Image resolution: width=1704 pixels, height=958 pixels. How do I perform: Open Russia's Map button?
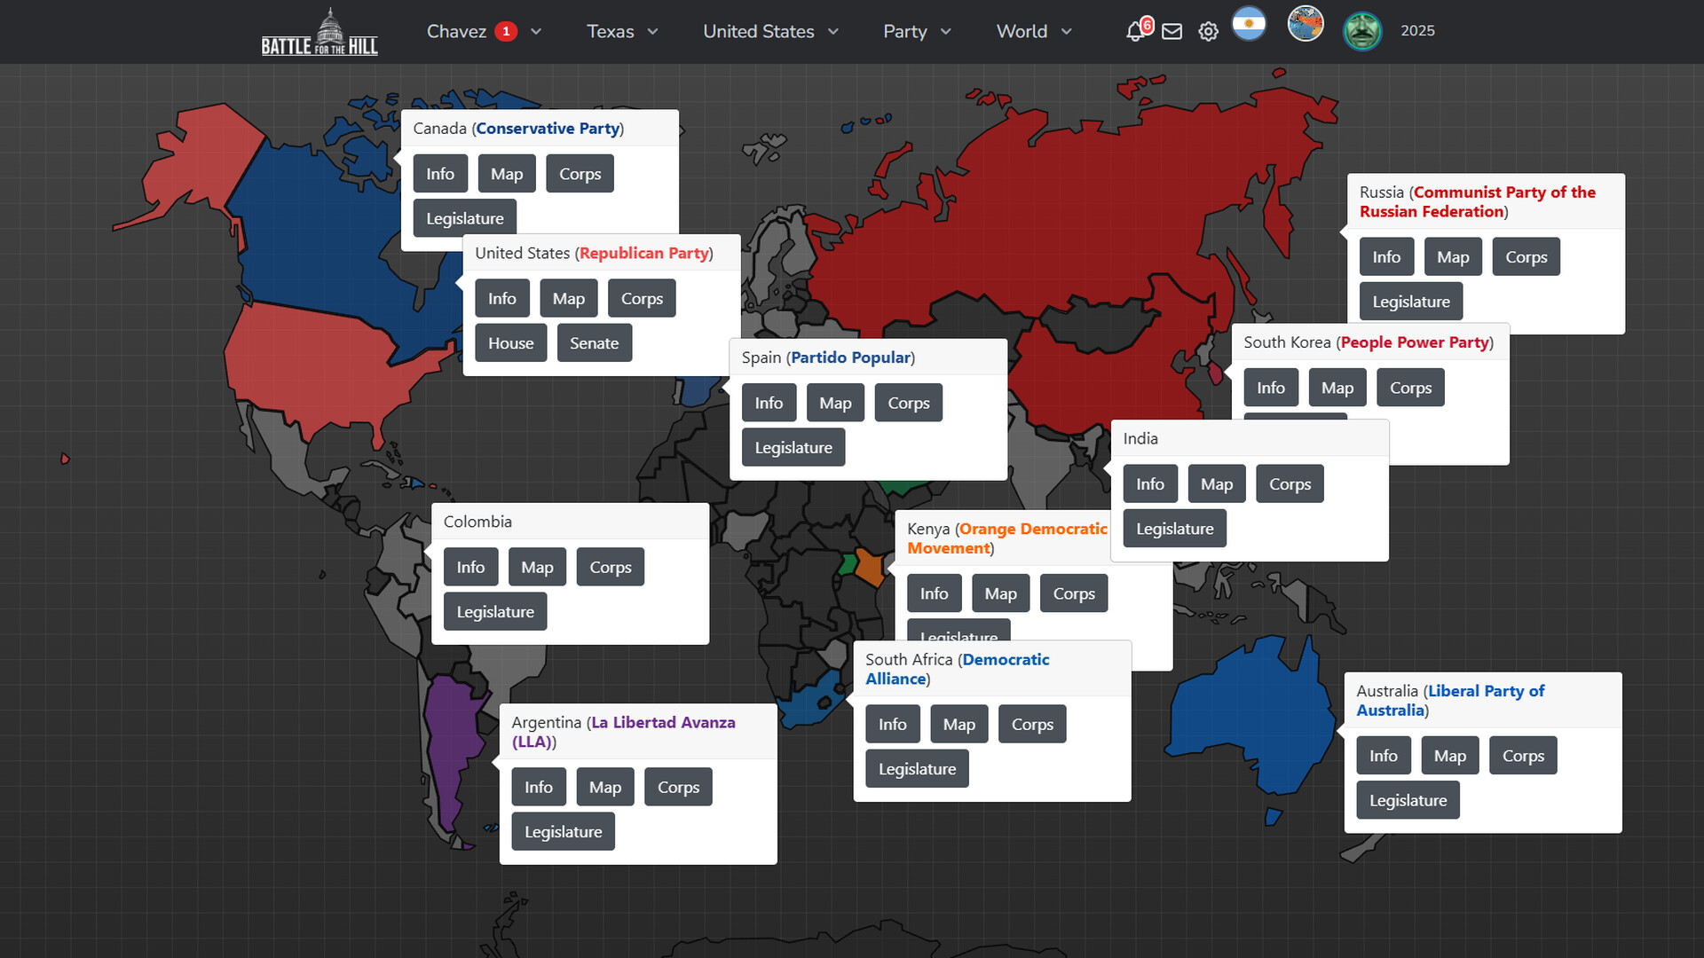click(x=1454, y=257)
